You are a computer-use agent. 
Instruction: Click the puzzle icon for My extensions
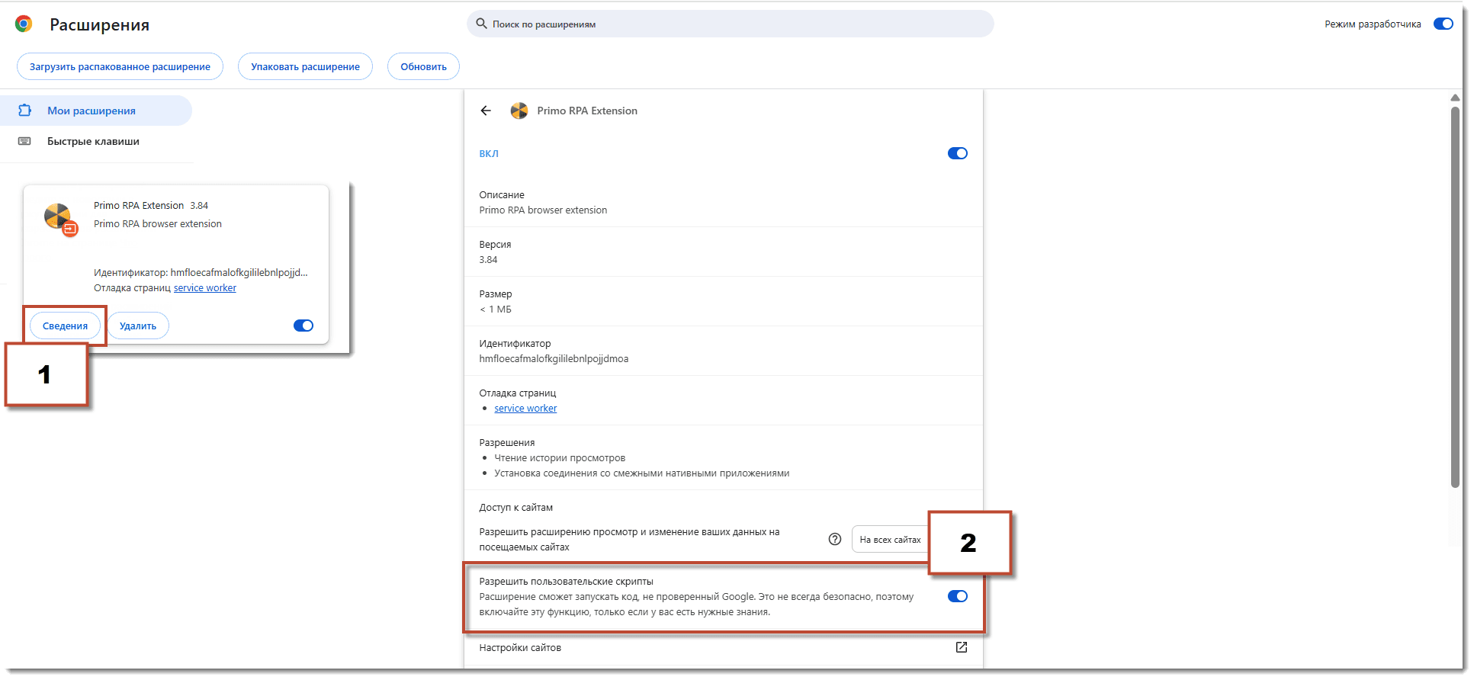point(25,111)
